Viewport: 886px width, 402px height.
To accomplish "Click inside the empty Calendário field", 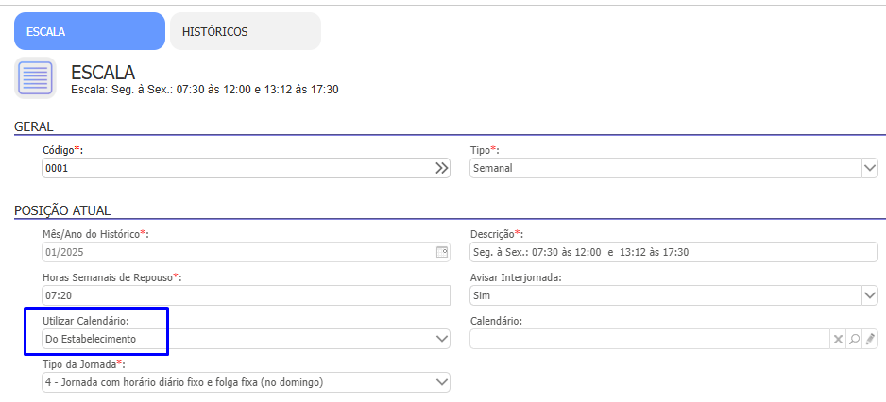I will [648, 339].
